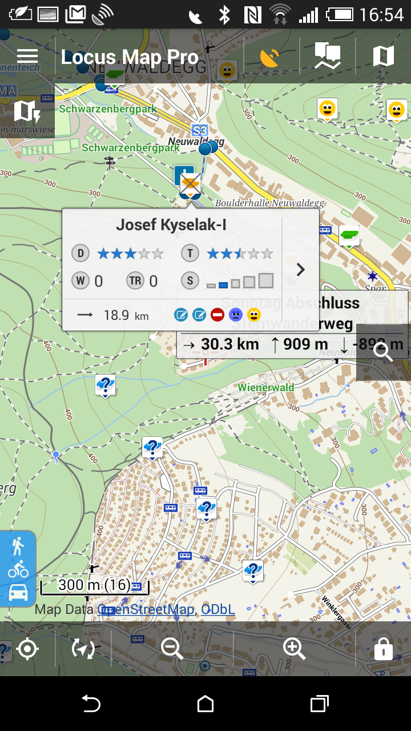Toggle map rotation mode

click(83, 649)
